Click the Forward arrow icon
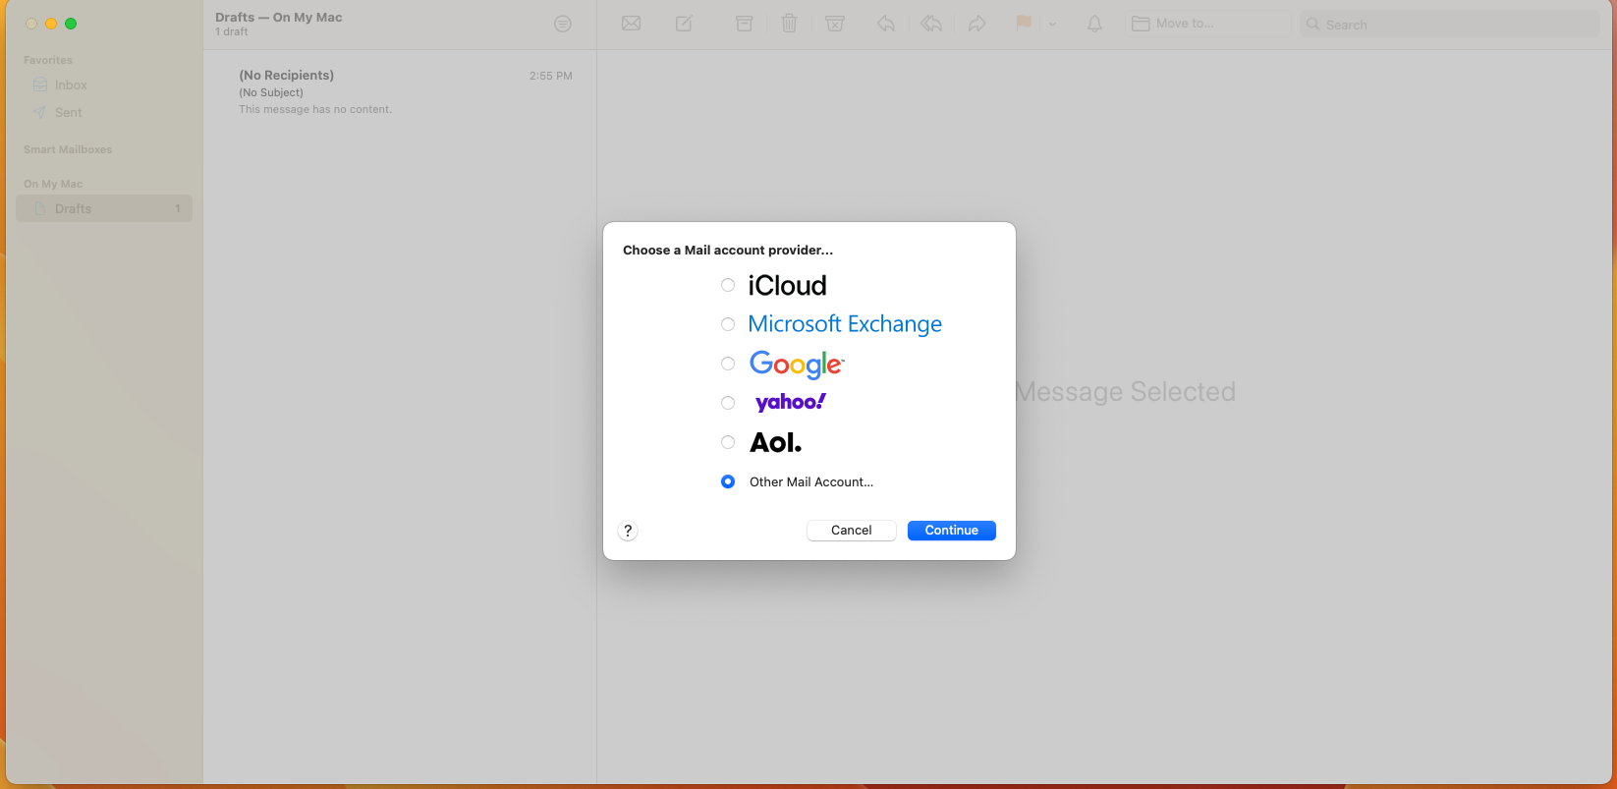 (976, 24)
